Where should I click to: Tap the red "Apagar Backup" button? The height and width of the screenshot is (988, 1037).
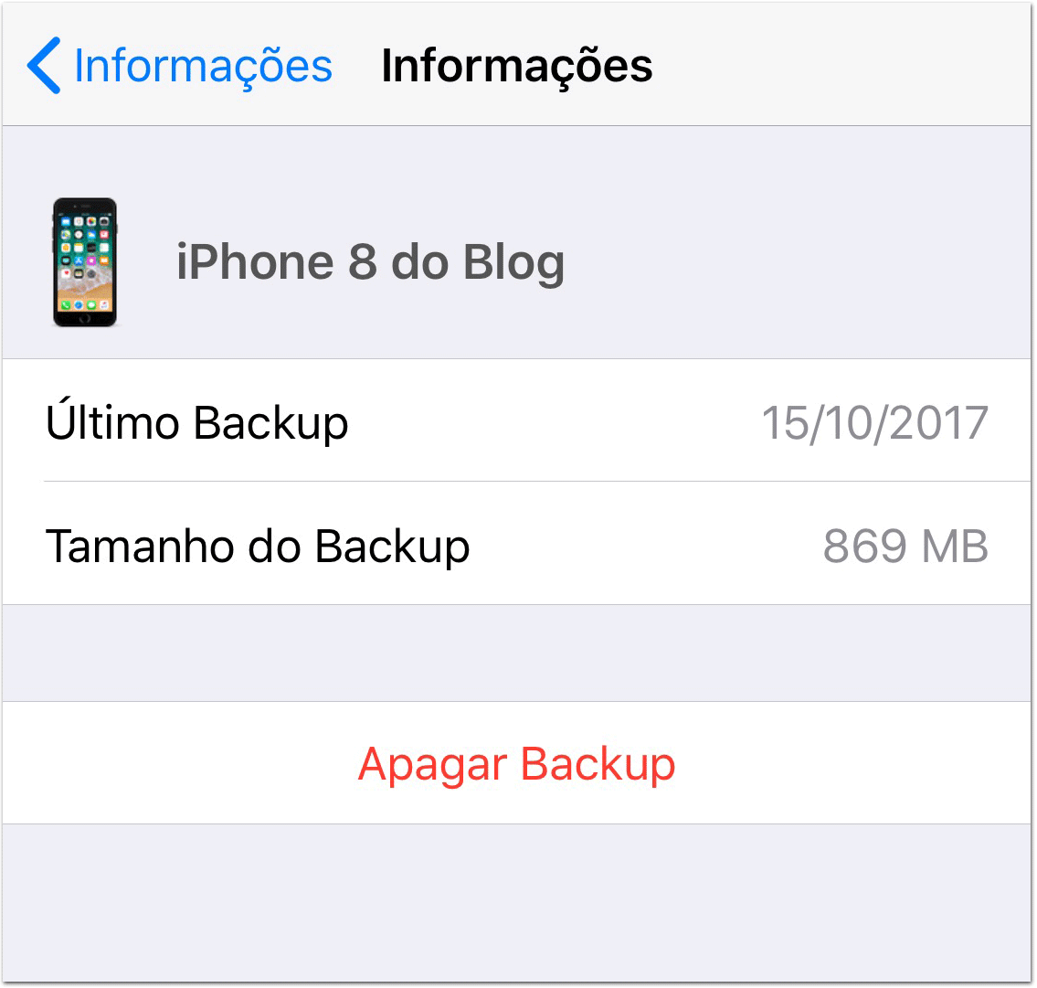click(516, 763)
